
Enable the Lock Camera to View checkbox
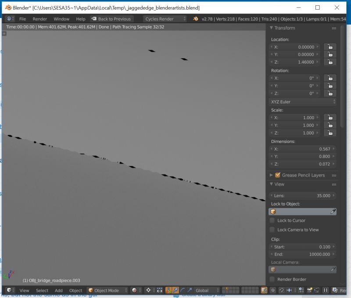(x=272, y=229)
